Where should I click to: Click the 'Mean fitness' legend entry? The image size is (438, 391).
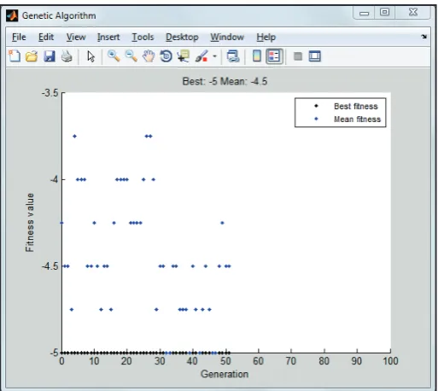pos(357,119)
